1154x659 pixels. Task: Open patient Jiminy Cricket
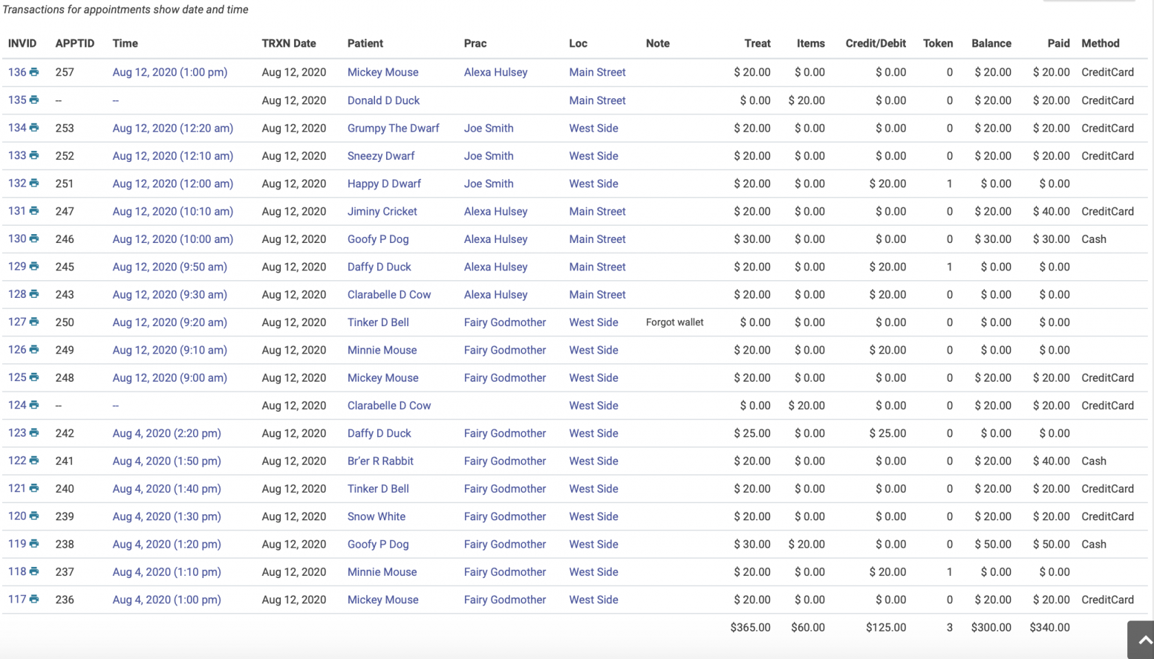click(x=382, y=211)
